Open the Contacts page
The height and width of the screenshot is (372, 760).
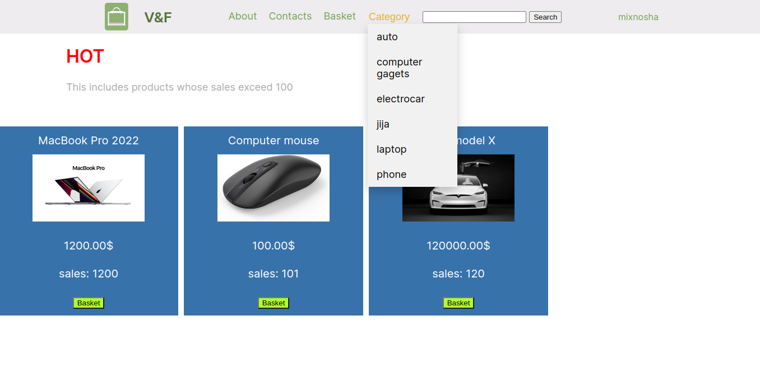pyautogui.click(x=290, y=16)
